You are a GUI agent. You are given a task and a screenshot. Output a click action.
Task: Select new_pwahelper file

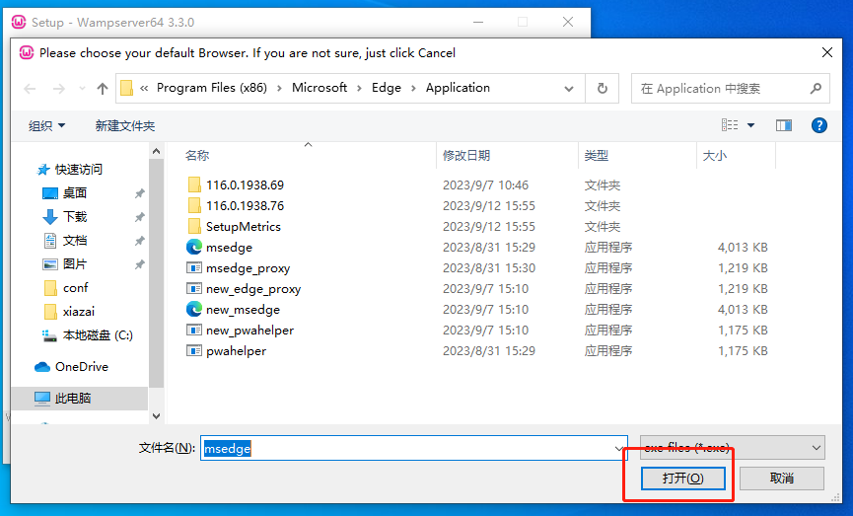point(249,330)
